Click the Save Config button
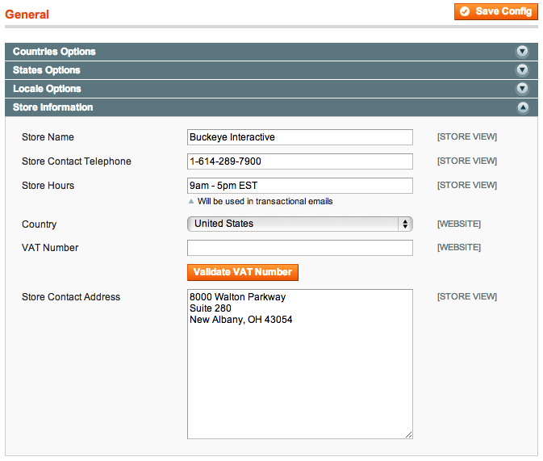This screenshot has height=461, width=543. tap(496, 12)
